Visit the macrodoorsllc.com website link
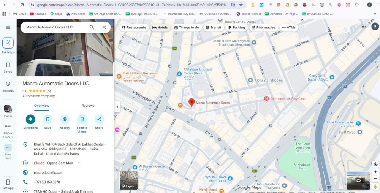380x193 pixels. pyautogui.click(x=49, y=172)
